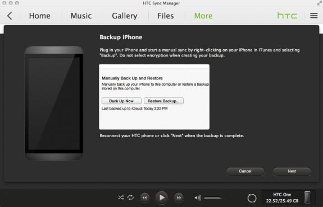Open the Music tab

click(x=81, y=16)
